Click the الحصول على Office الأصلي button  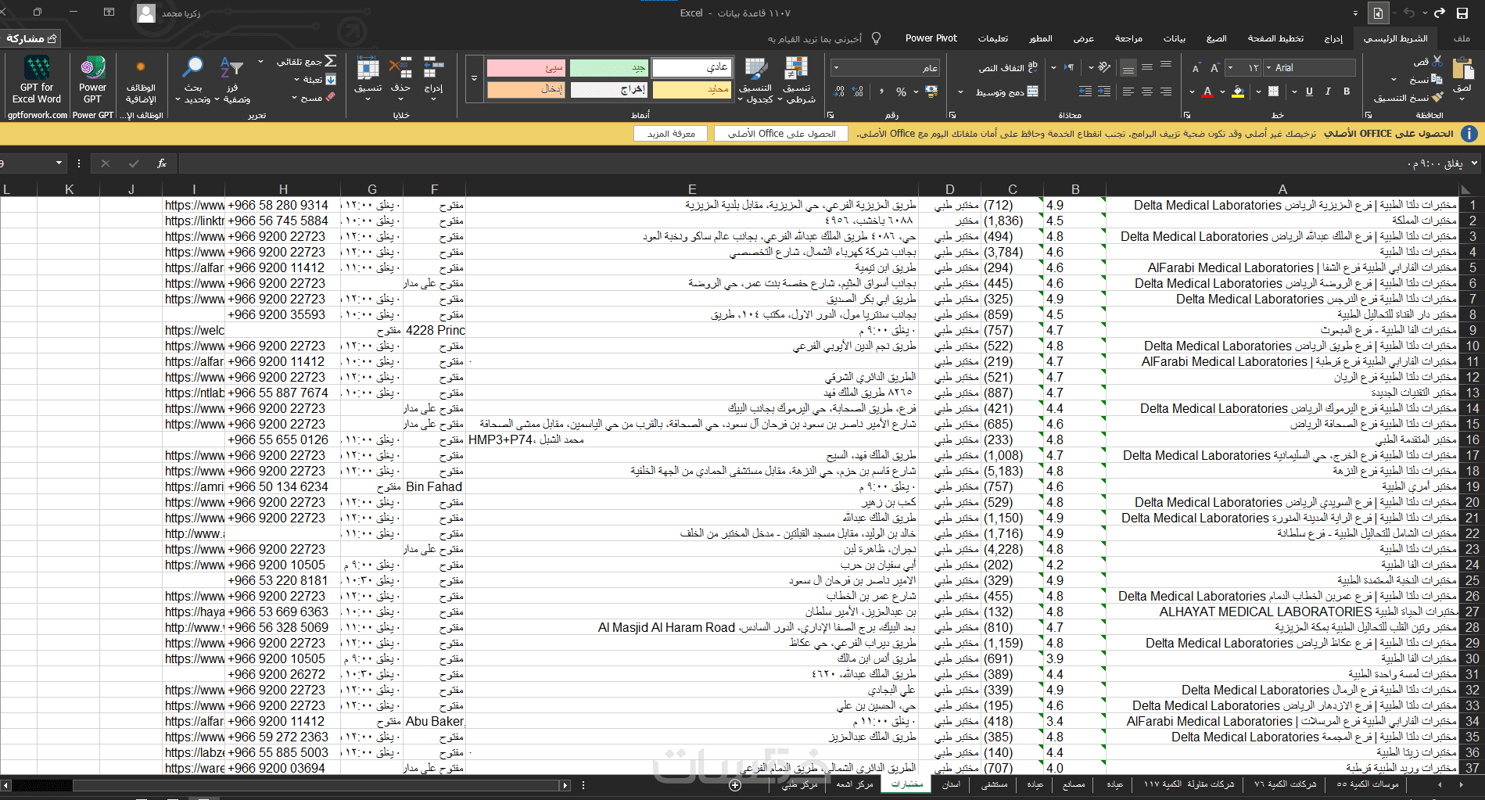781,134
